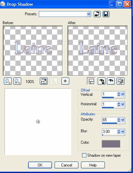
Task: Toggle the auto proof eye-with-lock icon
Action: point(101,81)
